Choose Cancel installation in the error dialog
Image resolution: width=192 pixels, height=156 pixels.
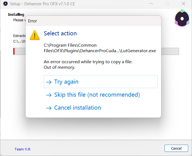(x=78, y=108)
